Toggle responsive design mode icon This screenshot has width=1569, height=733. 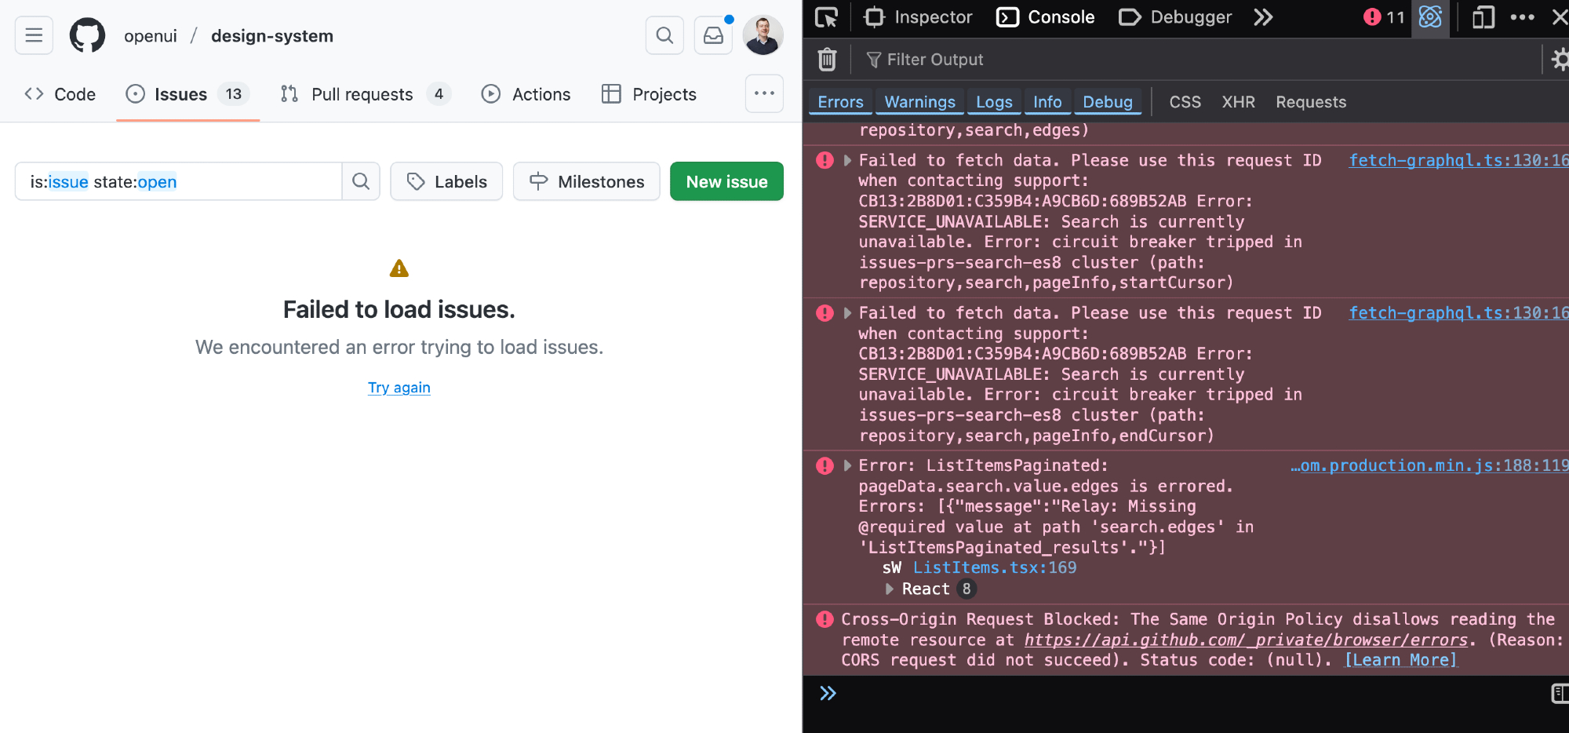(x=1483, y=17)
